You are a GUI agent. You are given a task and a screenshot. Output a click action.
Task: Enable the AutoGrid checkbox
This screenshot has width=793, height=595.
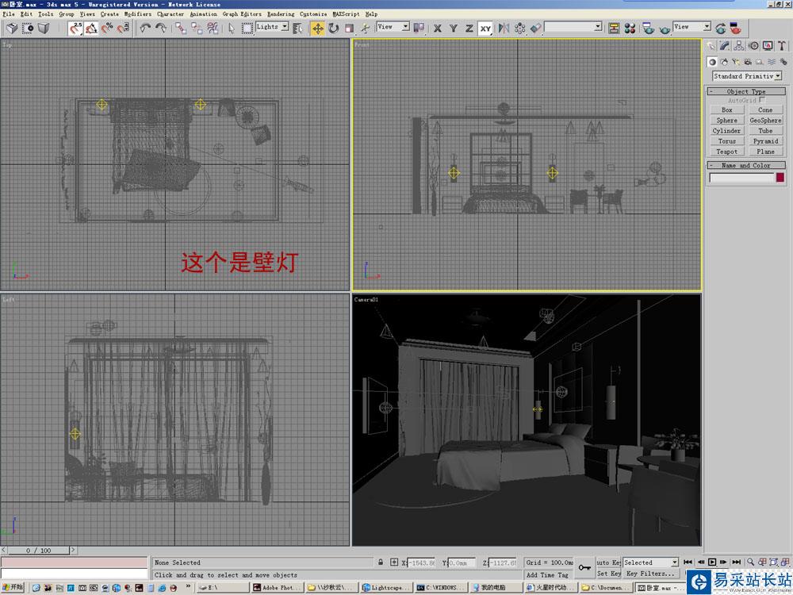[x=761, y=100]
